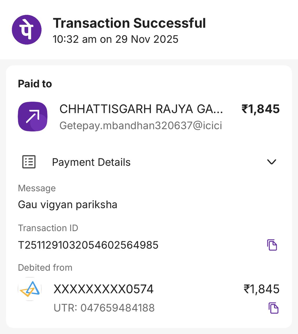Screen dimensions: 298x334
Task: Click the debited ₹1,845 amount
Action: coord(261,289)
